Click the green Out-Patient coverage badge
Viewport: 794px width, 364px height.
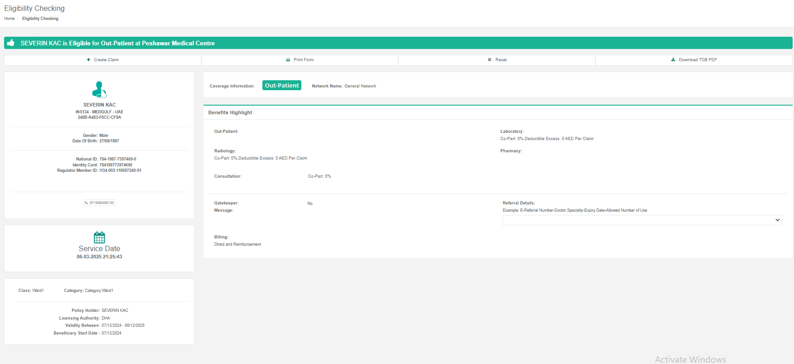tap(281, 86)
